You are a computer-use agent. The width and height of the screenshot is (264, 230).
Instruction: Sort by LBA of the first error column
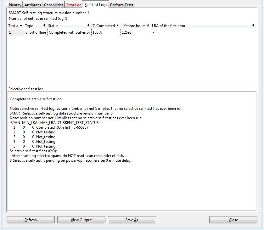coord(204,25)
